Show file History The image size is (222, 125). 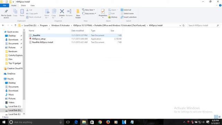tap(113, 17)
